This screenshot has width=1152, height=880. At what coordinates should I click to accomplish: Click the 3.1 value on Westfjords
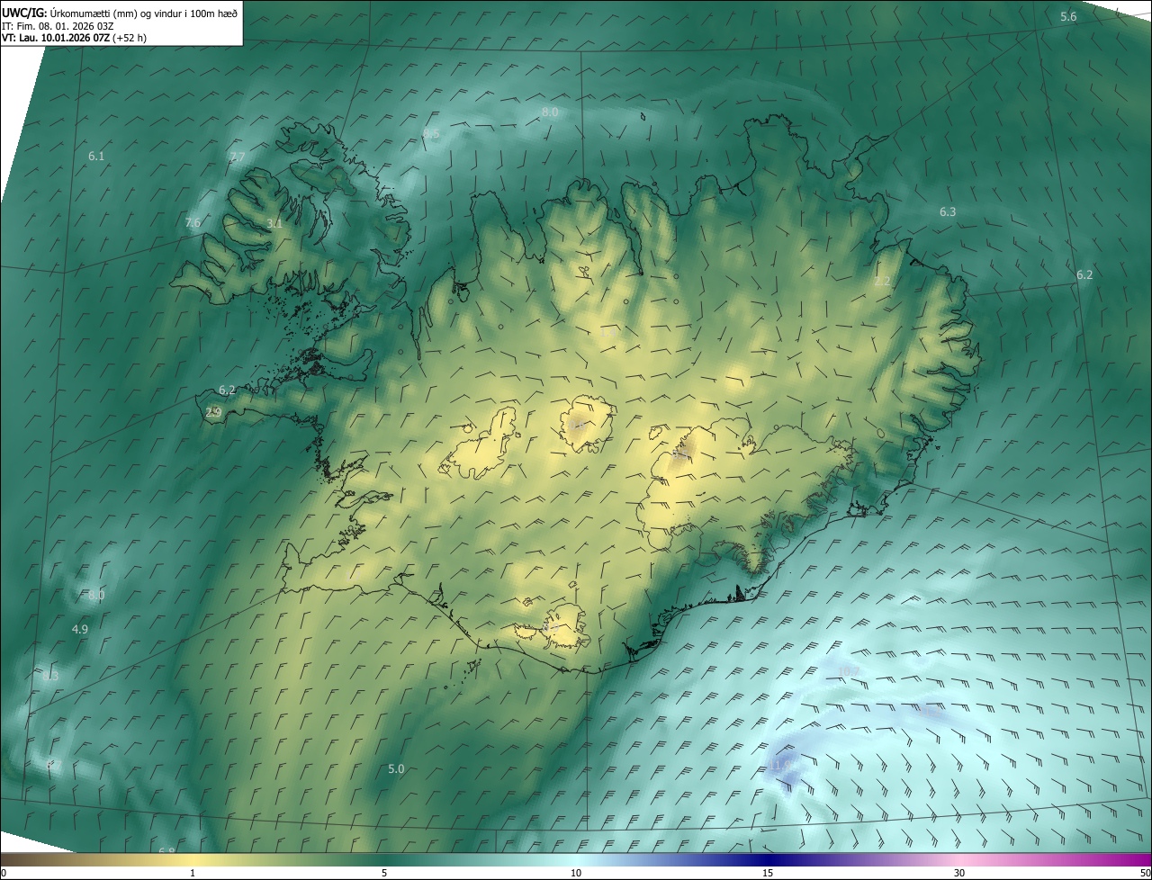pyautogui.click(x=274, y=223)
